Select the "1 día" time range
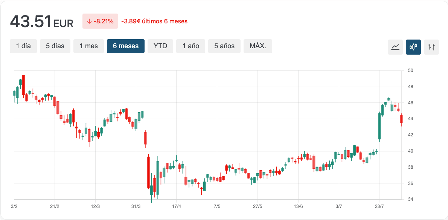This screenshot has height=220, width=448. (x=23, y=46)
